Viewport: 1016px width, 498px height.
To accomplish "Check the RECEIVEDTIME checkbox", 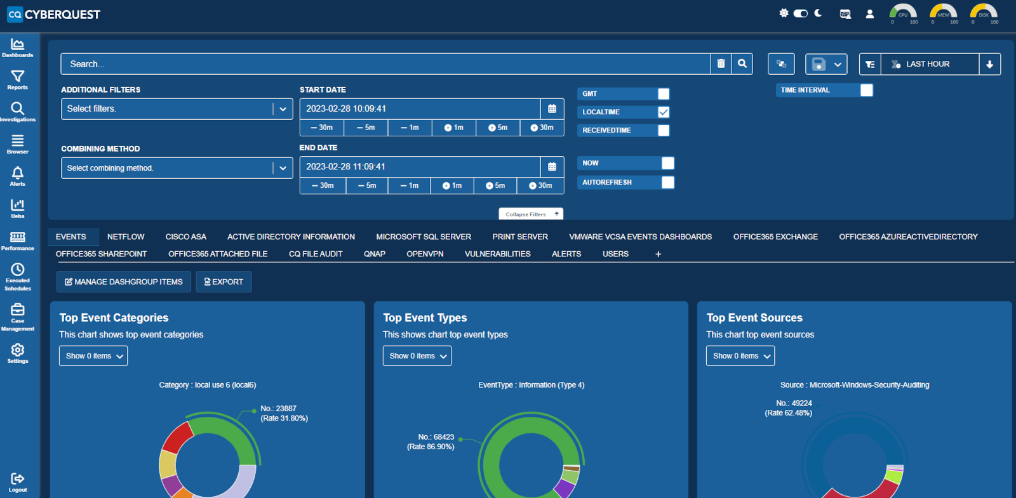I will 664,130.
